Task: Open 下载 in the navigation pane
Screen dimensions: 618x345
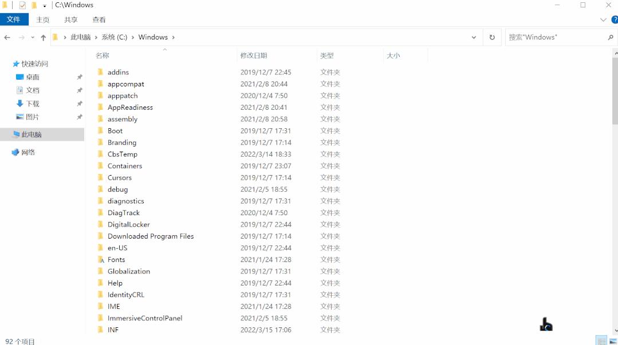Action: [x=32, y=104]
